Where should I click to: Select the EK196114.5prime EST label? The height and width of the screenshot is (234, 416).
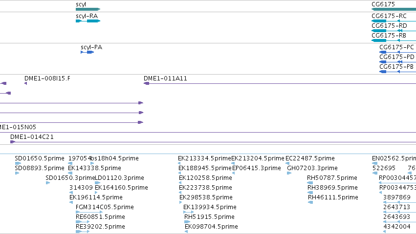pos(96,197)
